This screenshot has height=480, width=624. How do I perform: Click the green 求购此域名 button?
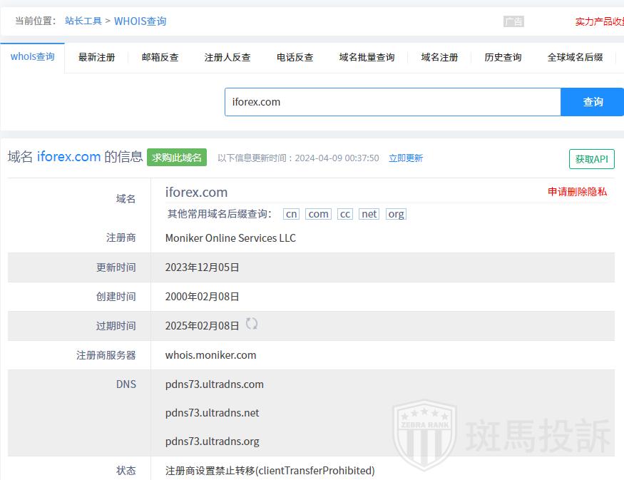pyautogui.click(x=177, y=158)
